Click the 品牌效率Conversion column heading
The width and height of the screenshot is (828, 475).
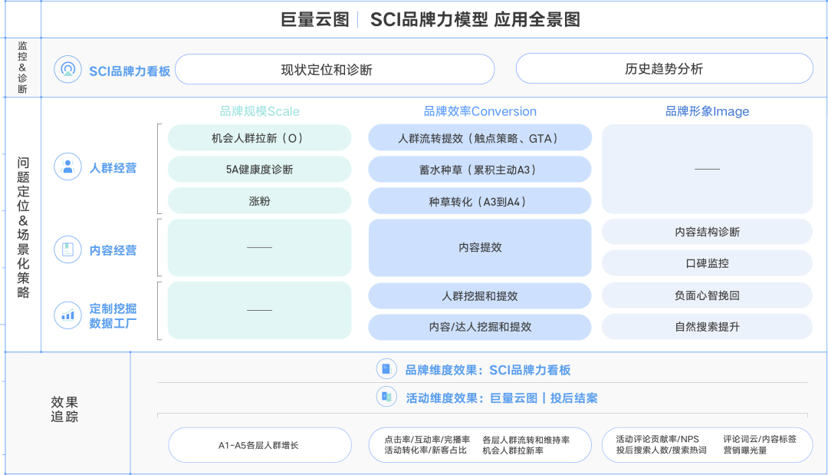click(480, 111)
